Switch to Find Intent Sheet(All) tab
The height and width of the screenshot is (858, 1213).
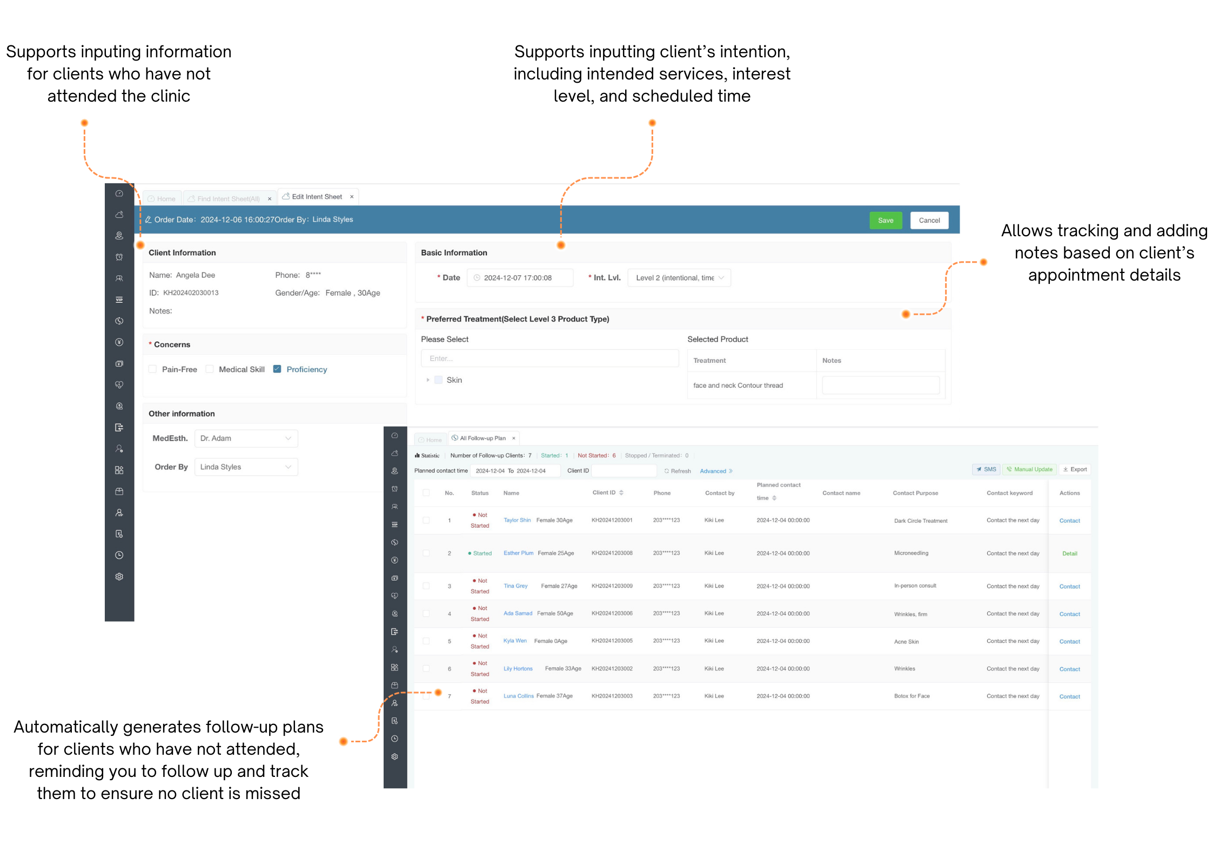[228, 199]
